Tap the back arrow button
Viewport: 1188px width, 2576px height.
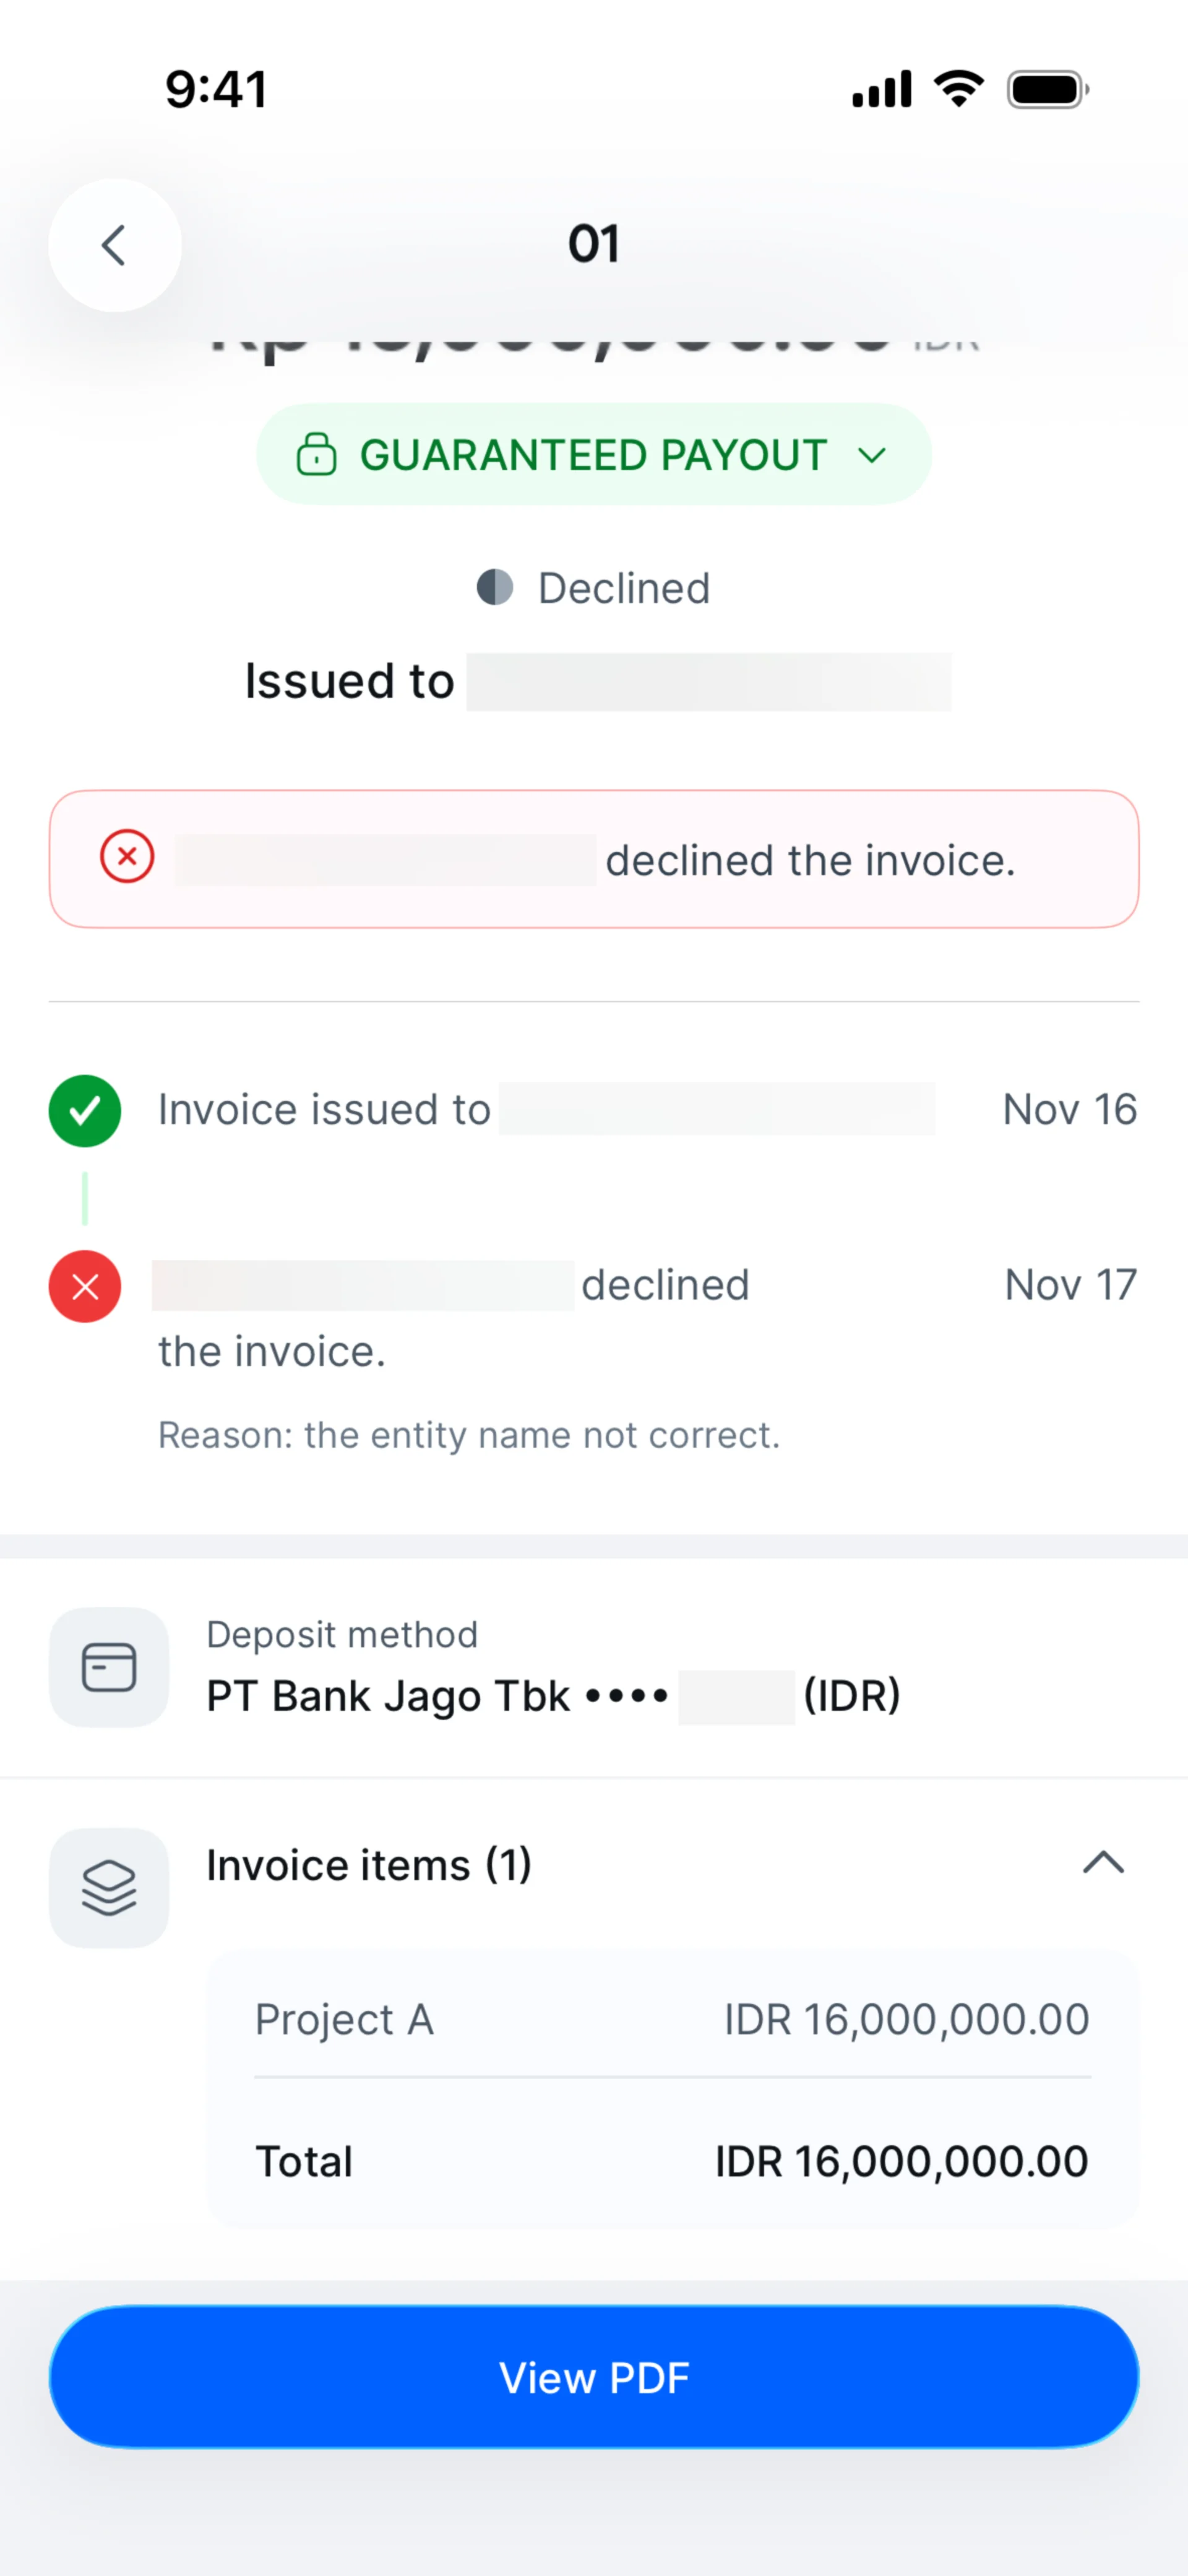tap(114, 245)
